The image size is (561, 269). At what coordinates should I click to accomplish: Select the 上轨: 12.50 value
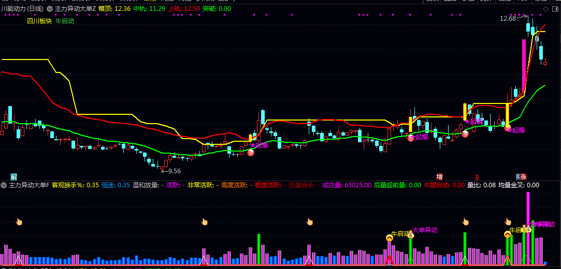tap(184, 9)
